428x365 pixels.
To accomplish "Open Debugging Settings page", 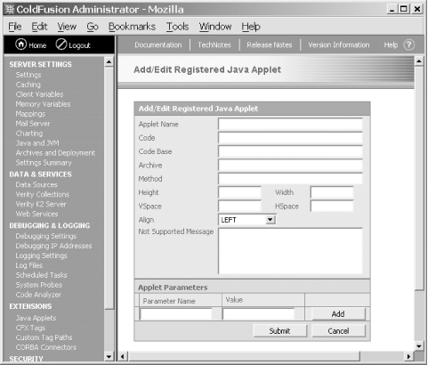I will coord(45,236).
